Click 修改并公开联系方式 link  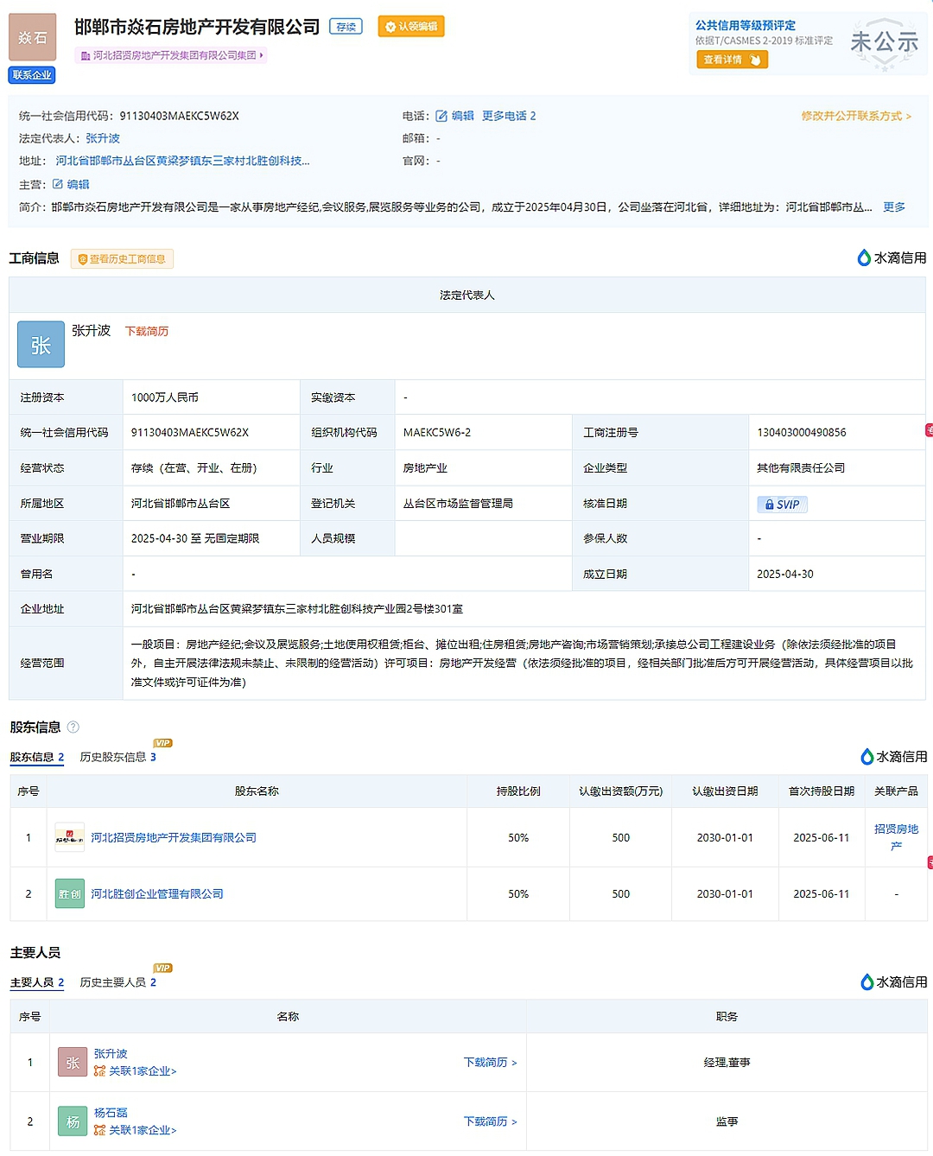click(856, 116)
